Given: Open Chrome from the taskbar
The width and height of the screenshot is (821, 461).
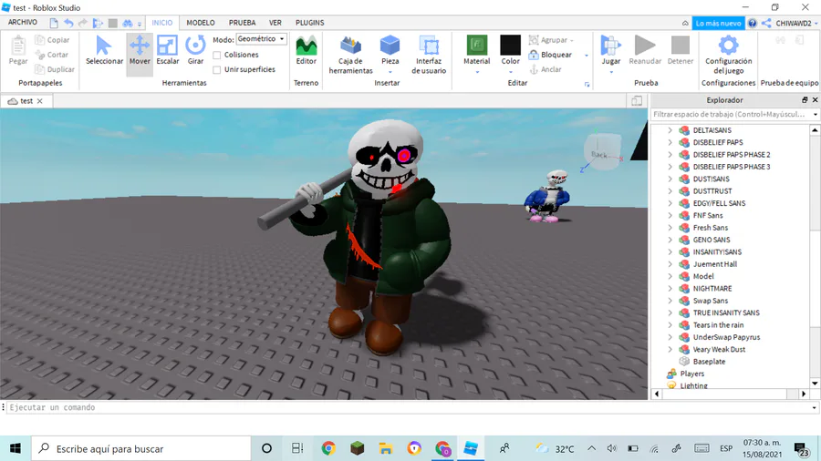Looking at the screenshot, I should tap(328, 448).
